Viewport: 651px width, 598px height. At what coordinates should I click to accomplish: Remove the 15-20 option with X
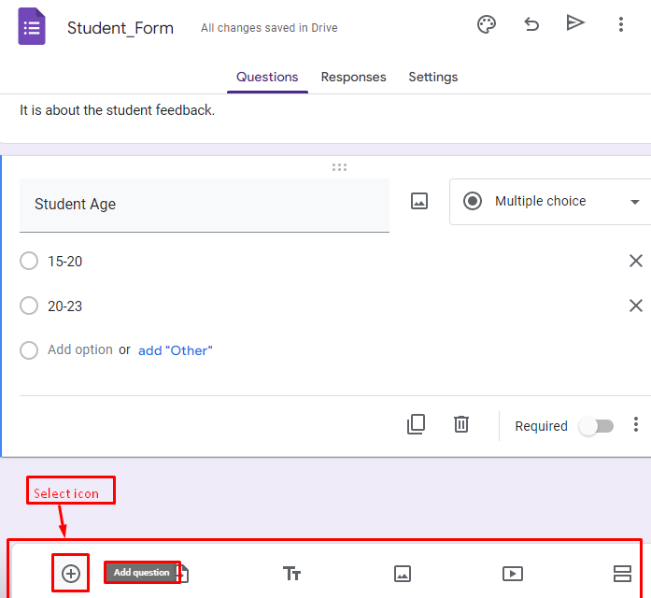click(636, 262)
